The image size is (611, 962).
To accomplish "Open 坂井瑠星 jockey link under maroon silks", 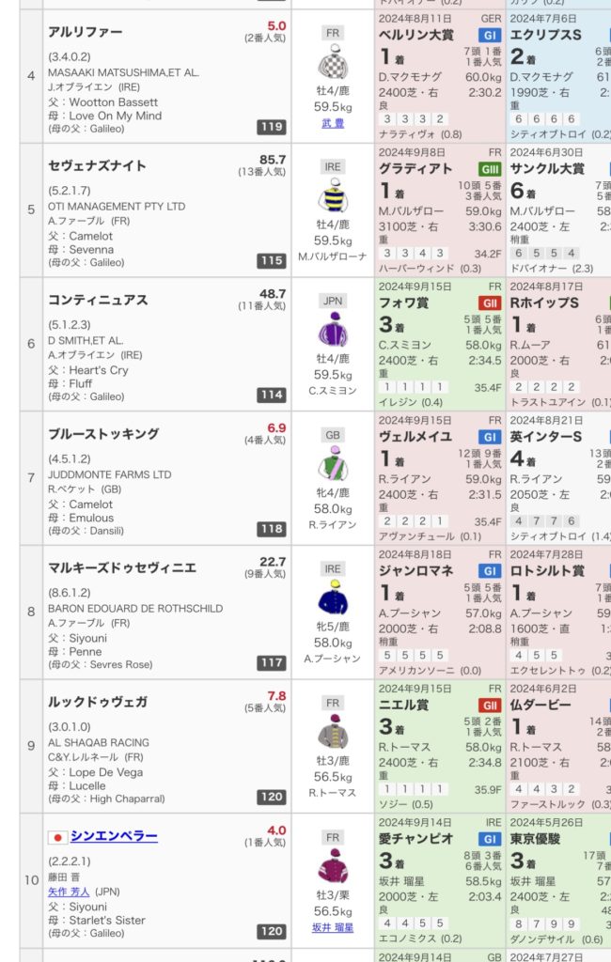I will (x=333, y=928).
